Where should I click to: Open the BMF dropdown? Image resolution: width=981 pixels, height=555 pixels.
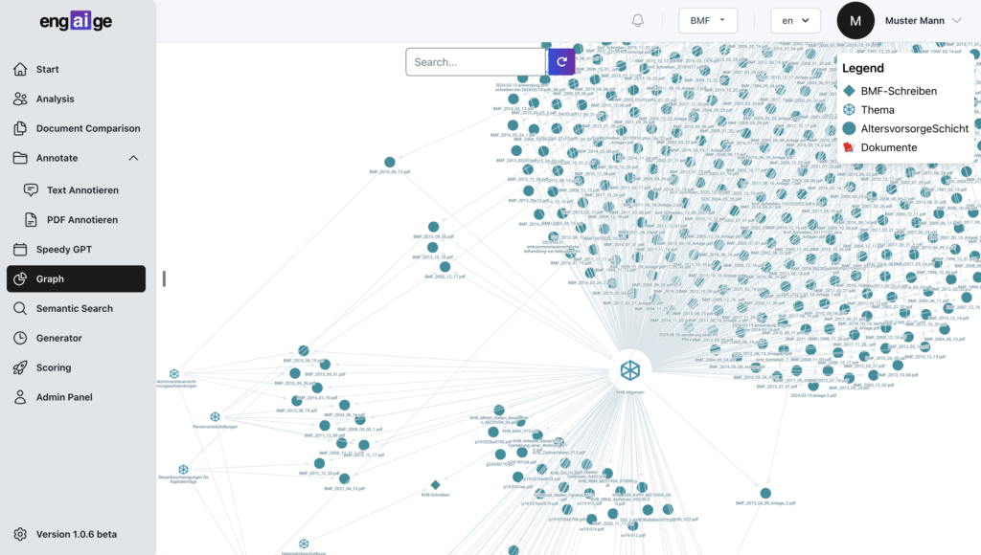pyautogui.click(x=708, y=21)
